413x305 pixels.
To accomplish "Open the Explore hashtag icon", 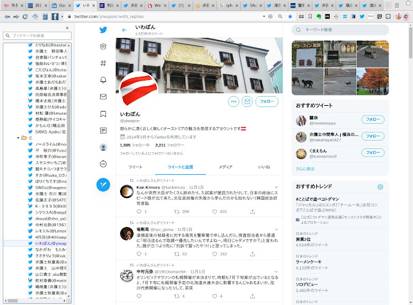I will coord(103,63).
